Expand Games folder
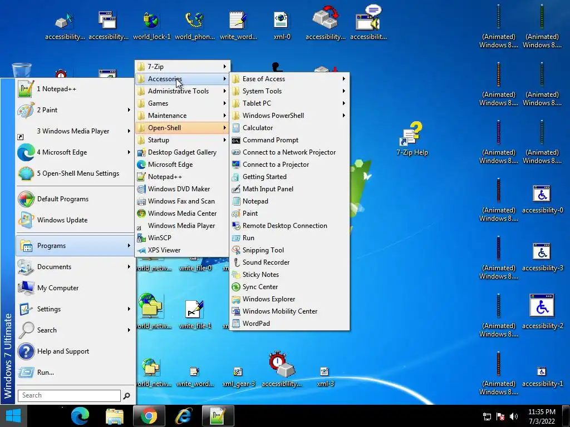The height and width of the screenshot is (427, 570). pyautogui.click(x=182, y=103)
